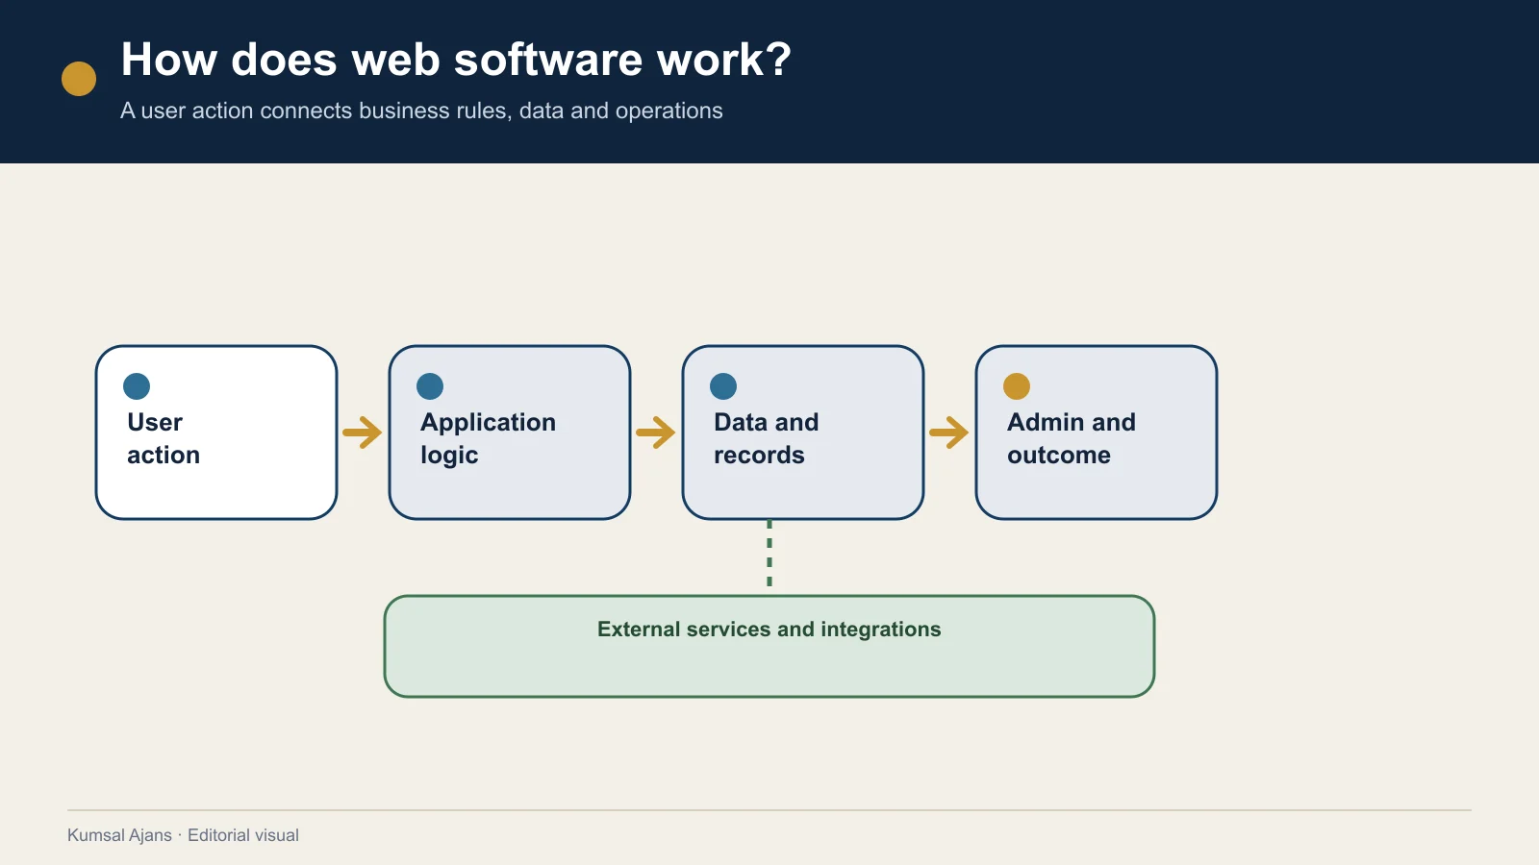1539x865 pixels.
Task: Select the "Data and records" box
Action: coord(803,432)
